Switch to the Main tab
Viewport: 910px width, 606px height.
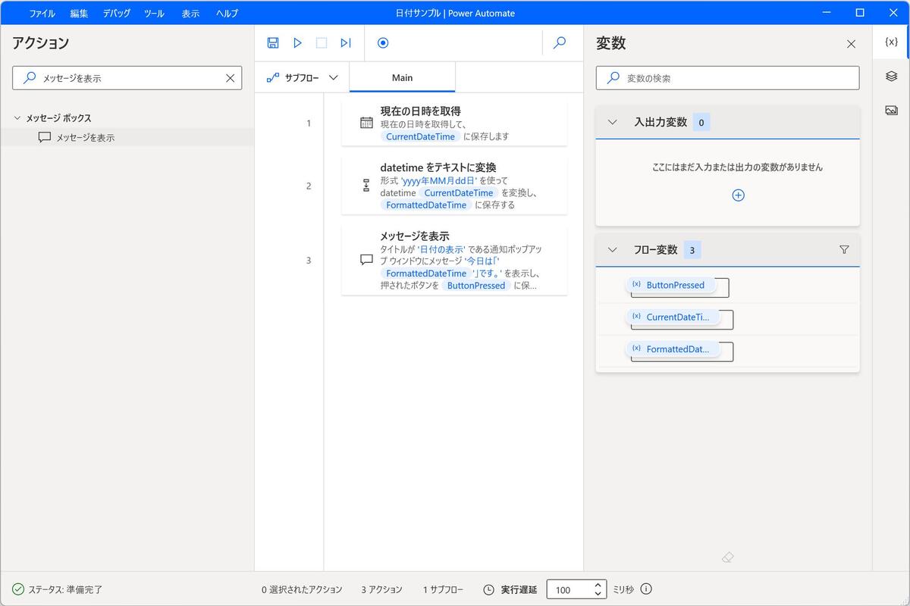pos(403,77)
